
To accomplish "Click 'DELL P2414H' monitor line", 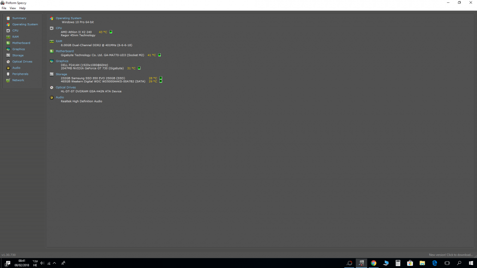I will (84, 65).
